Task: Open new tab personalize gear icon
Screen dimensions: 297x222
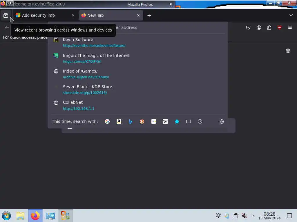Action: 288,51
